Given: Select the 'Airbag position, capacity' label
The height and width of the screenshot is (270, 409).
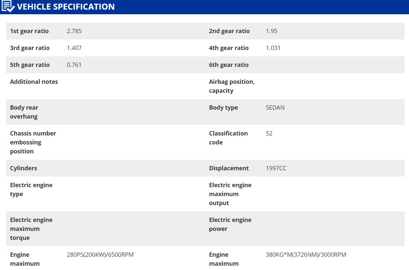Looking at the screenshot, I should coord(232,86).
